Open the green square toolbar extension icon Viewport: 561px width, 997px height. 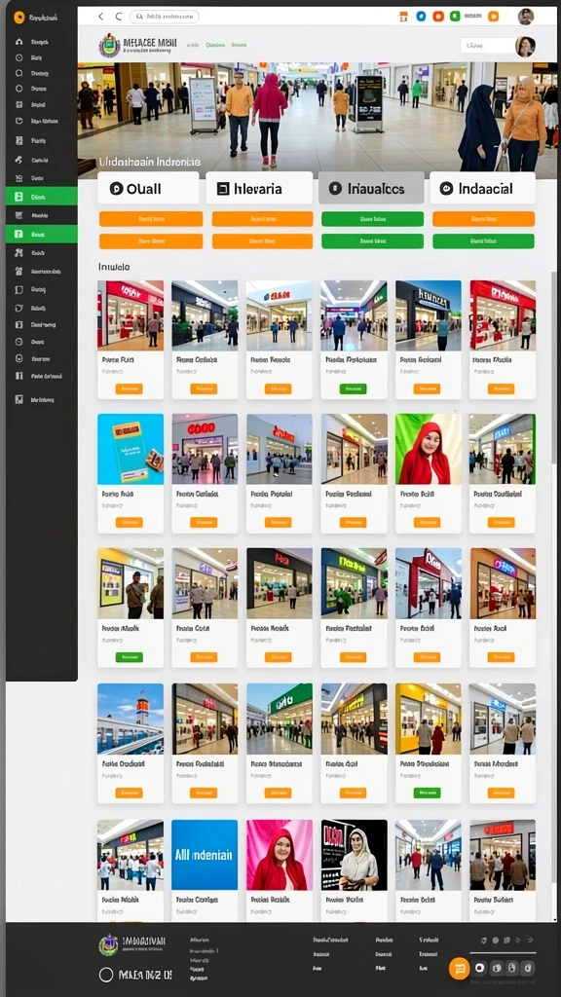(455, 16)
